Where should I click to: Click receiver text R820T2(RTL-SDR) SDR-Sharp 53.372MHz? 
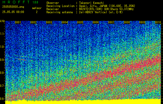click(x=106, y=9)
